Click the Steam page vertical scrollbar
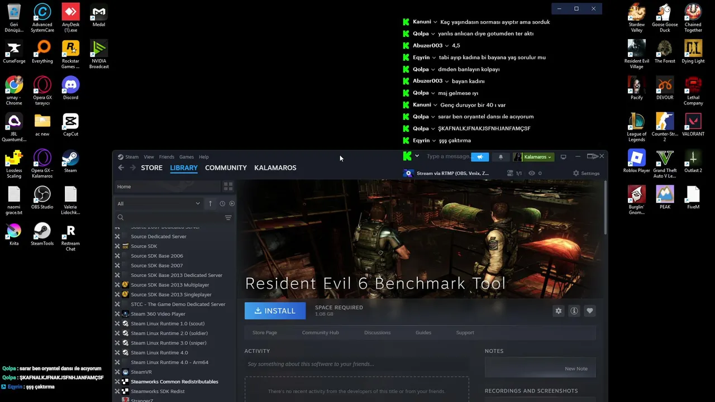The height and width of the screenshot is (402, 715). coord(606,207)
